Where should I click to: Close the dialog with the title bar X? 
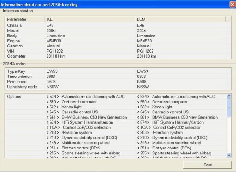[232, 4]
